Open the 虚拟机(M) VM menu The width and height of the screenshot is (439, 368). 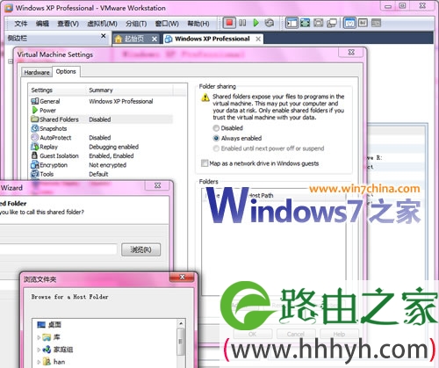point(102,24)
